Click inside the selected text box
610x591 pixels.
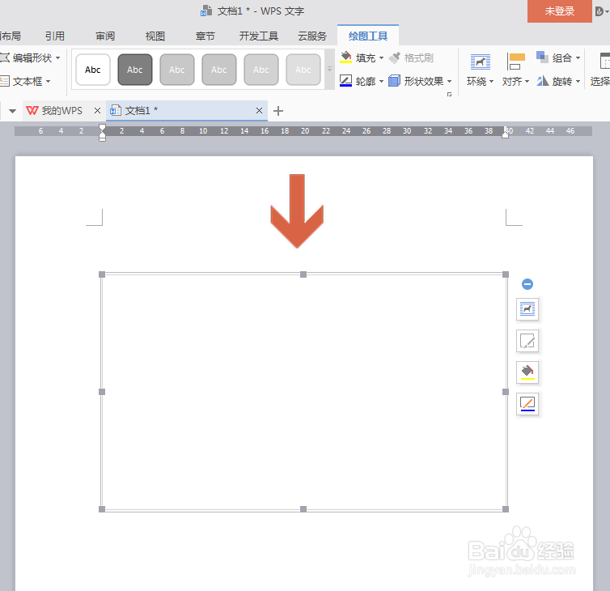(304, 392)
